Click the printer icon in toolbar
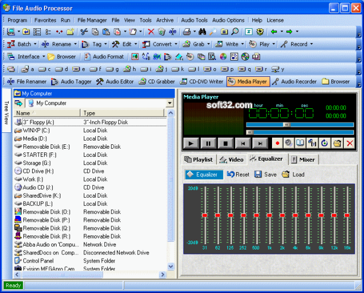Screen dimensions: 364x293 pos(187,32)
